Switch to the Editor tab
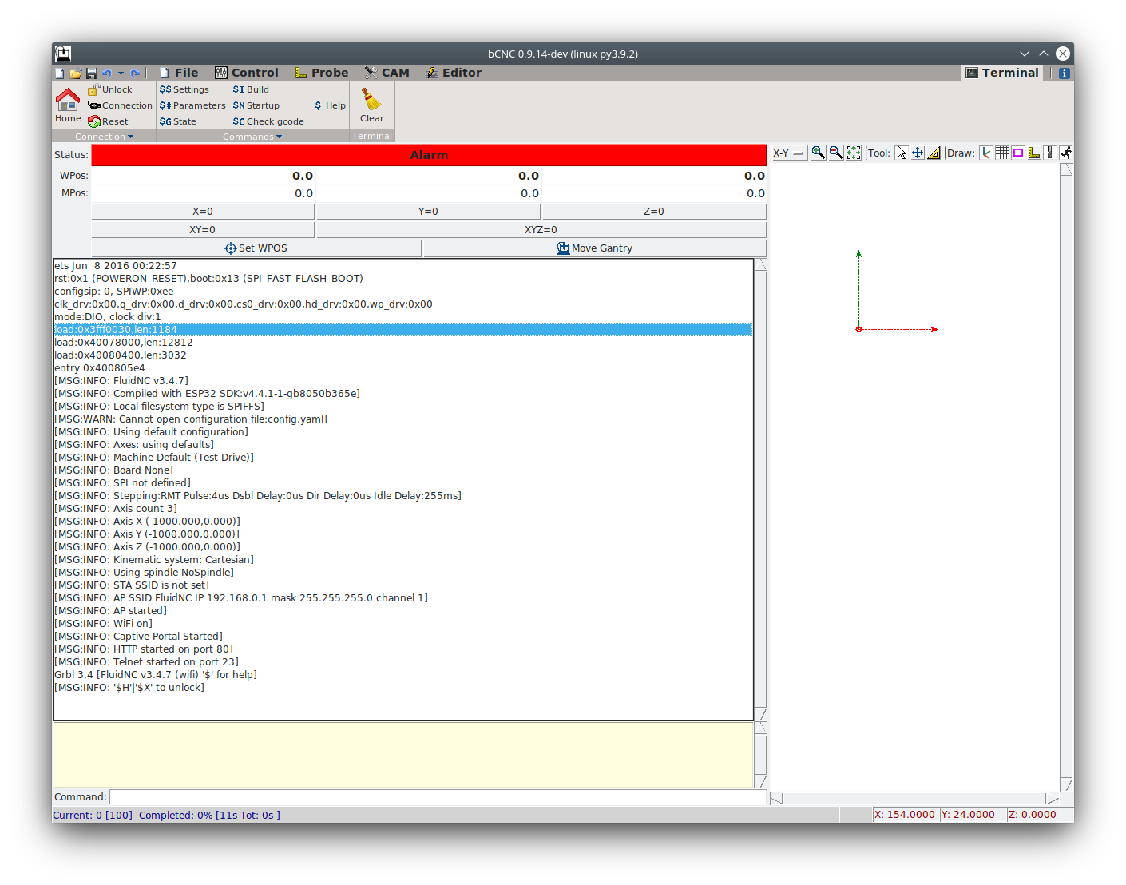Viewport: 1126px width, 885px height. [x=454, y=73]
